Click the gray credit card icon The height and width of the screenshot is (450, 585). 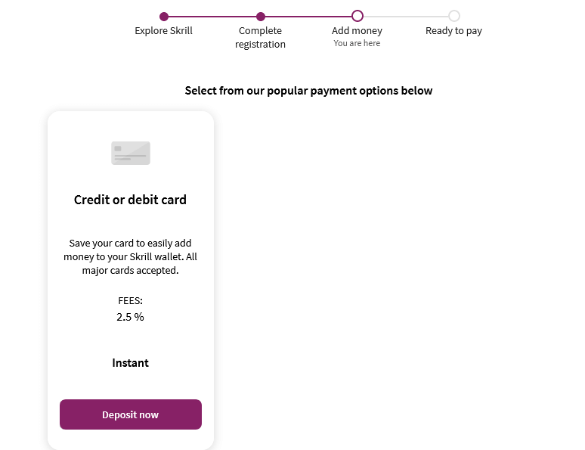(131, 153)
